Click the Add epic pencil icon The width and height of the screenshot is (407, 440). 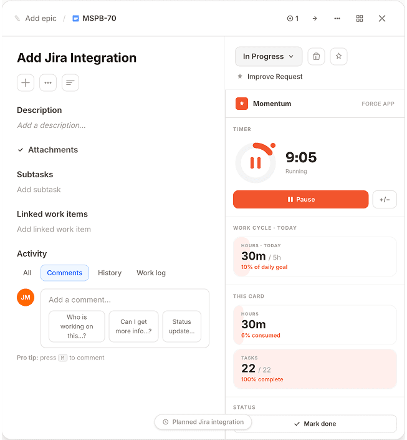point(17,19)
